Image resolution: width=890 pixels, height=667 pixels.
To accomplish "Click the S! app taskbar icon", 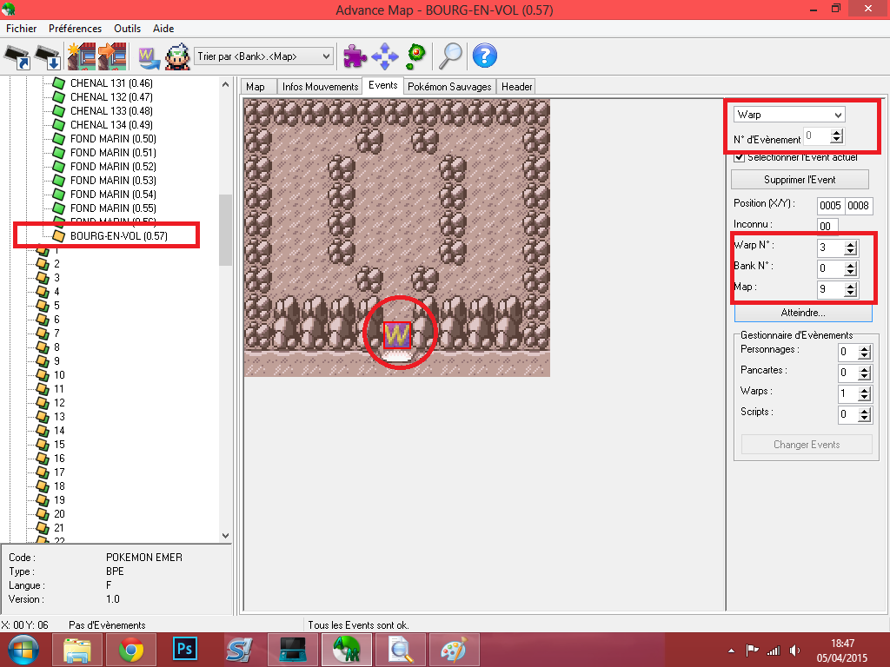I will 239,650.
